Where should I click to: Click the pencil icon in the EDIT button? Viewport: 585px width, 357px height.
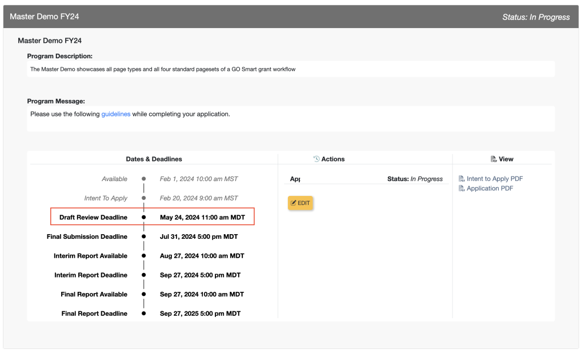point(293,203)
